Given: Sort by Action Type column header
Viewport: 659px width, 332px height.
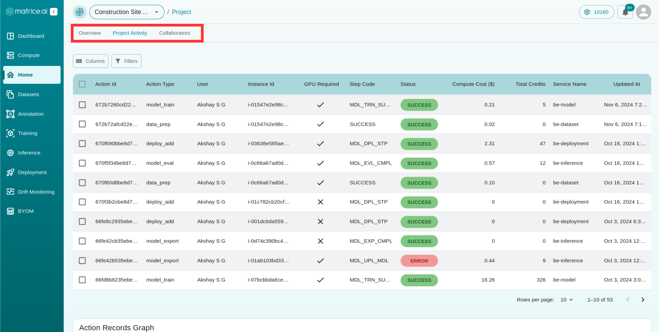Looking at the screenshot, I should click(160, 84).
